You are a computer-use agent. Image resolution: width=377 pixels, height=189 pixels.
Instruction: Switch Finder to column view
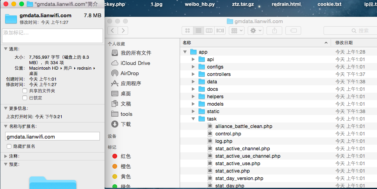(x=209, y=31)
